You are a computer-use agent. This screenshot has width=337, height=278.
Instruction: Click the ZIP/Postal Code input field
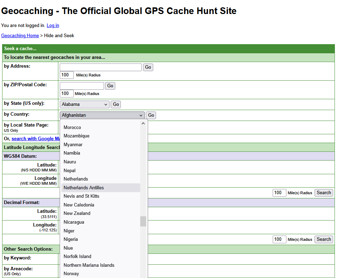[82, 86]
